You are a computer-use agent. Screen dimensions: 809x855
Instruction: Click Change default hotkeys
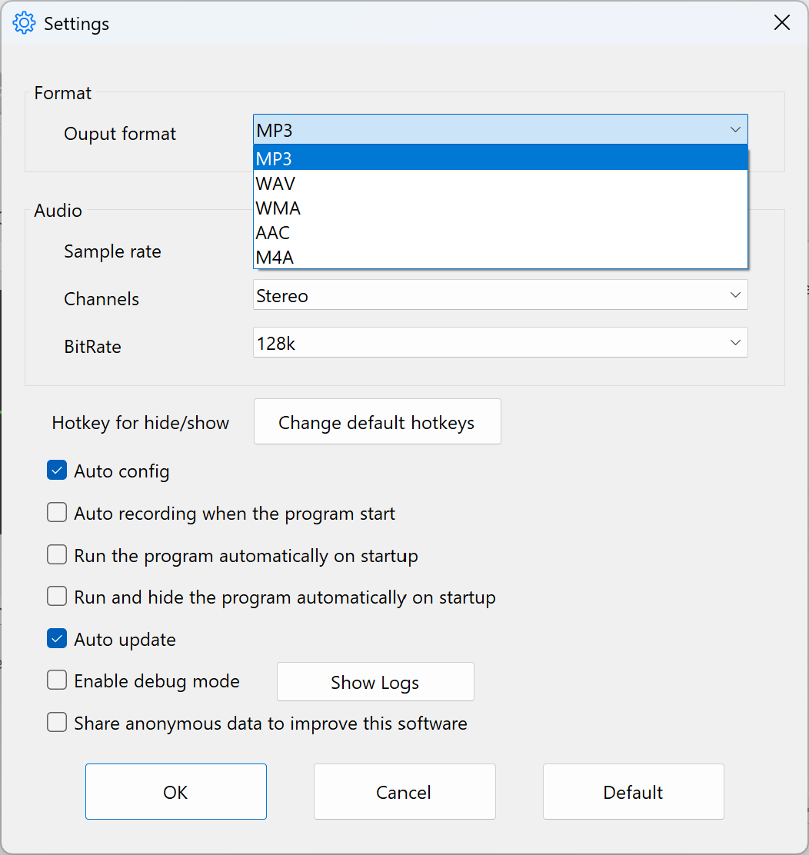[377, 421]
